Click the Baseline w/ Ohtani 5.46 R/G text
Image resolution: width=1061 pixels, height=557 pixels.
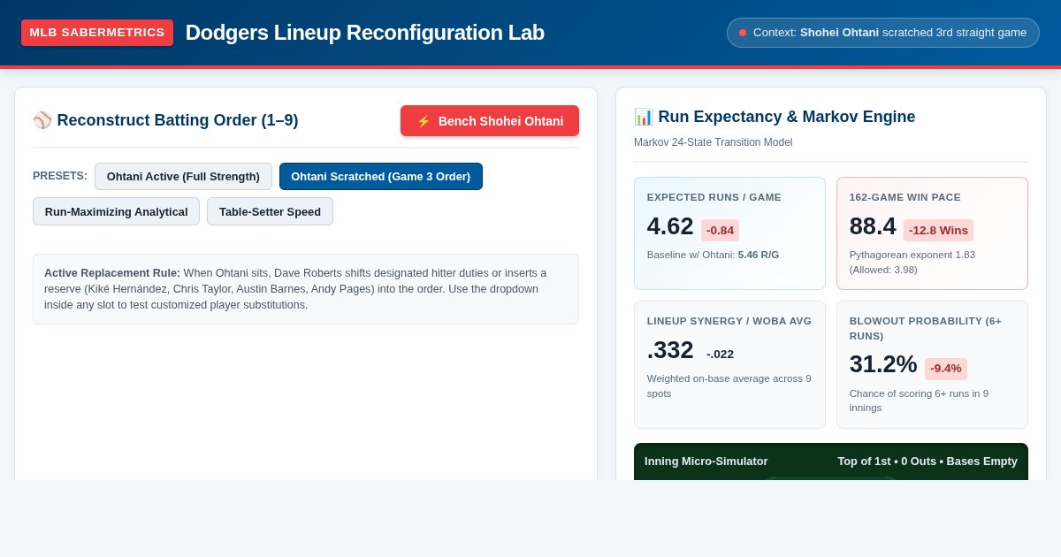coord(713,255)
